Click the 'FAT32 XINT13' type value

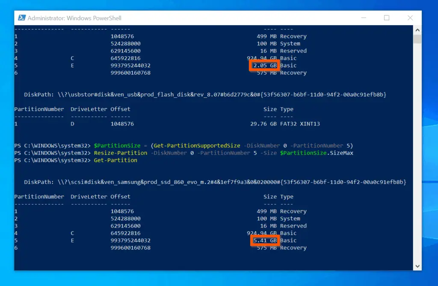tap(300, 124)
